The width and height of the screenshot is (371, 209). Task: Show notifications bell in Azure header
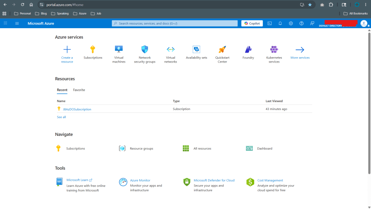[x=280, y=24]
